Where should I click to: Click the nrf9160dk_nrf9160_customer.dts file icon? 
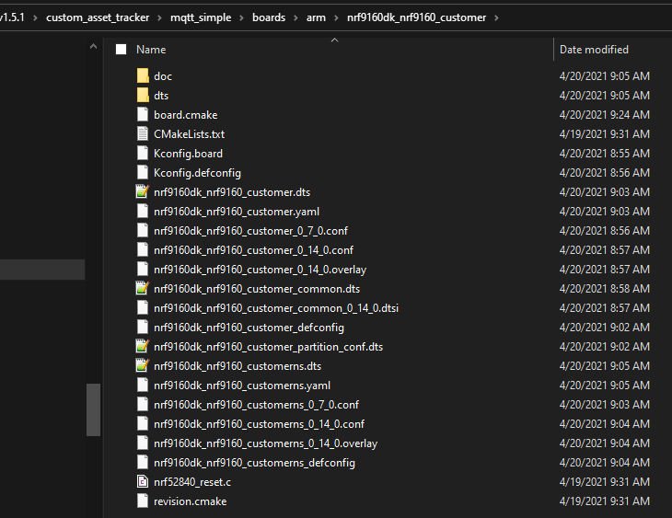pos(143,192)
